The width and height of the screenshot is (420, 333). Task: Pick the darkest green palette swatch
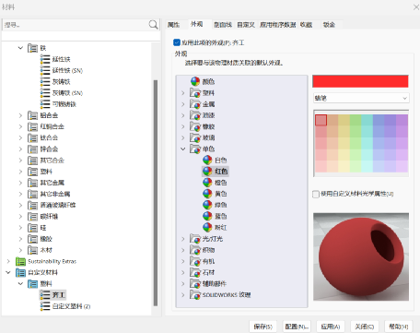[356, 120]
